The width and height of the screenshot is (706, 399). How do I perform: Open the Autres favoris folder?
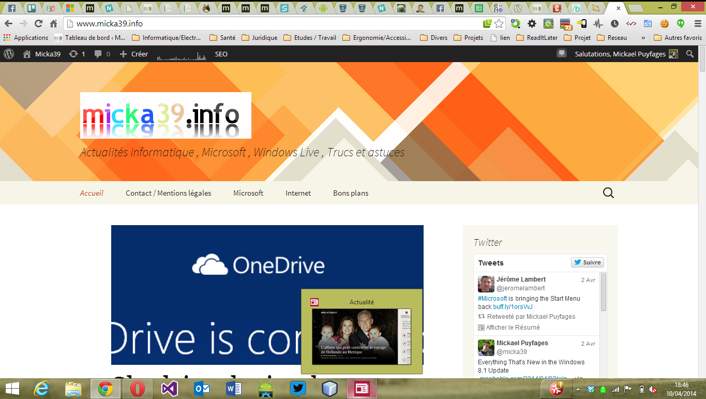tap(678, 38)
